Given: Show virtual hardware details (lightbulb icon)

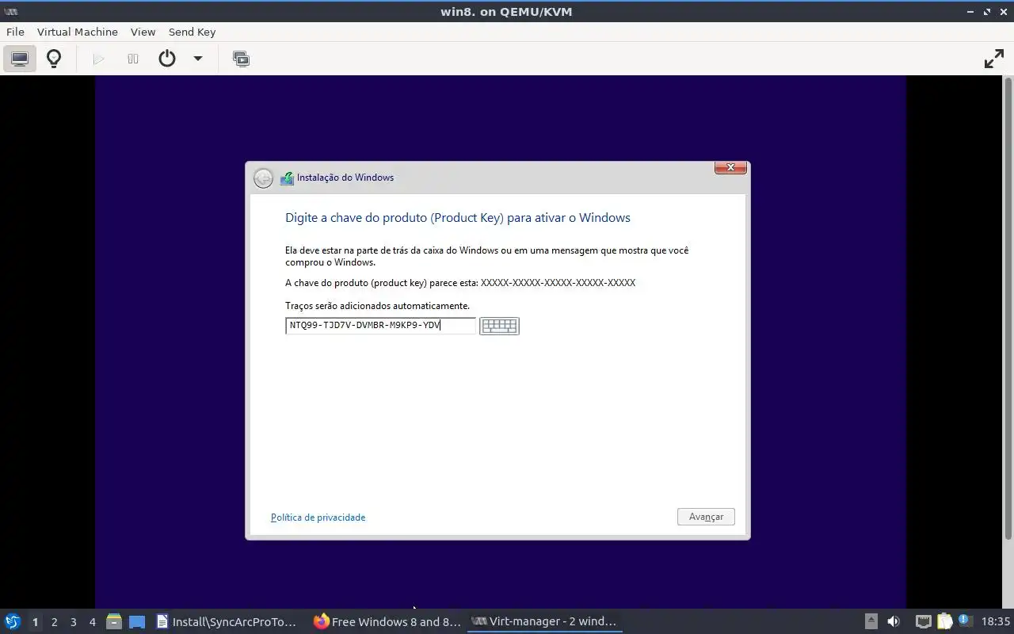Looking at the screenshot, I should tap(54, 59).
